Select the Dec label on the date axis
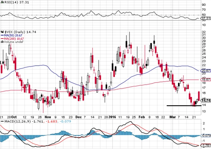Image resolution: width=211 pixels, height=149 pixels. (77, 117)
